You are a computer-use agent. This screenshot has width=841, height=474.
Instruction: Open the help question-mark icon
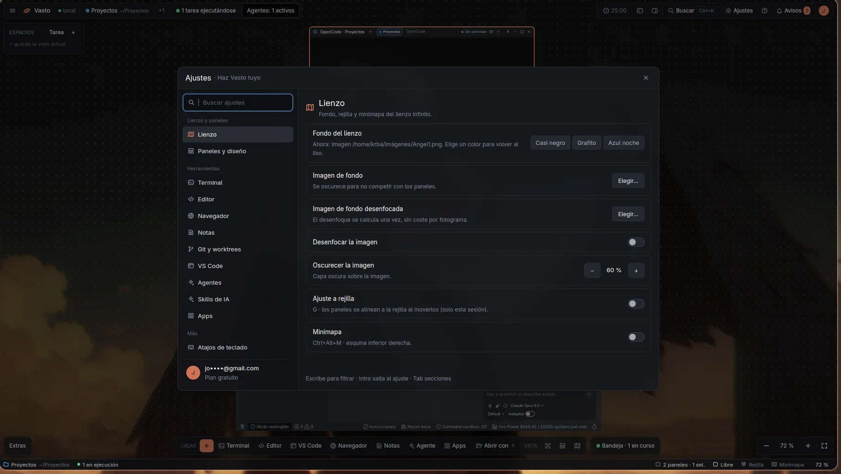765,11
